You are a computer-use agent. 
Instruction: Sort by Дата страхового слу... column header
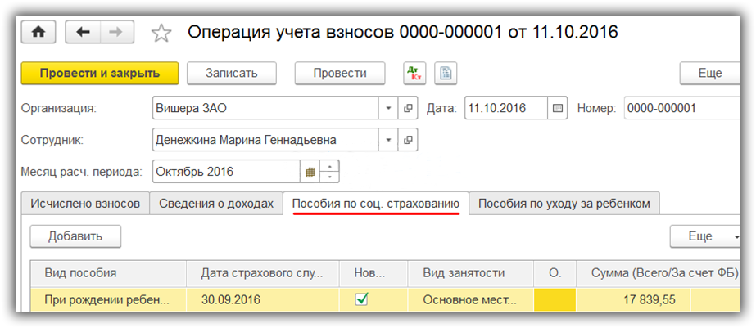pos(263,273)
